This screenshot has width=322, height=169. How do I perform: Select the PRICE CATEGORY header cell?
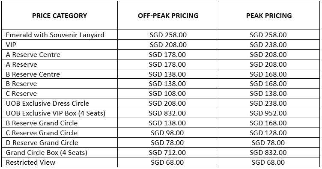60,15
